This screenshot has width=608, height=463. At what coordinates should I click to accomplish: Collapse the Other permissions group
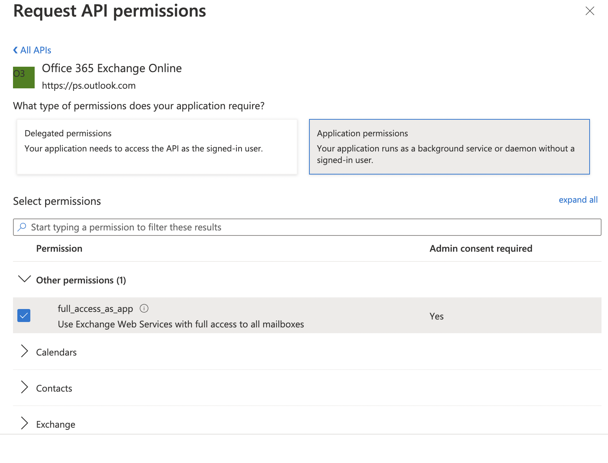[x=25, y=279]
